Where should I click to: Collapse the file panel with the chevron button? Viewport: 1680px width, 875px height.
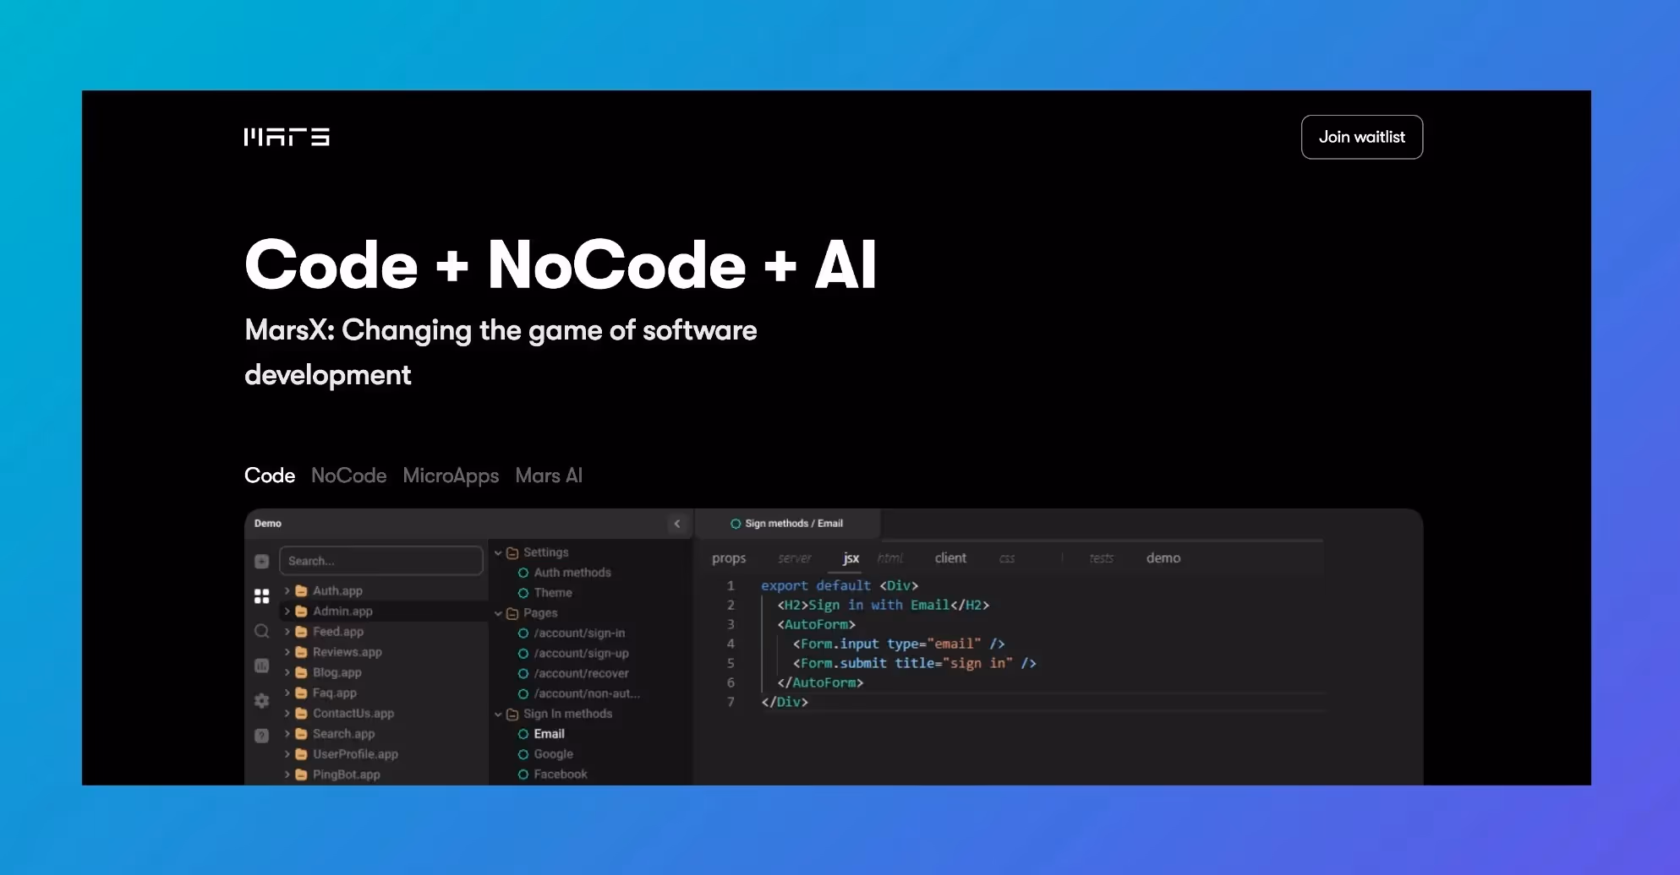(x=676, y=524)
